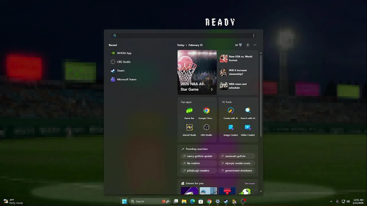Screen dimensions: 367x206
Task: Open network status icon in system tray
Action: point(343,201)
